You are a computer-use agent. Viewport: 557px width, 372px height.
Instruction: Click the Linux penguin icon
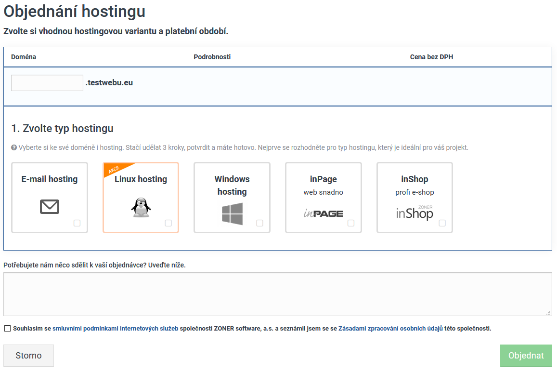pyautogui.click(x=141, y=208)
